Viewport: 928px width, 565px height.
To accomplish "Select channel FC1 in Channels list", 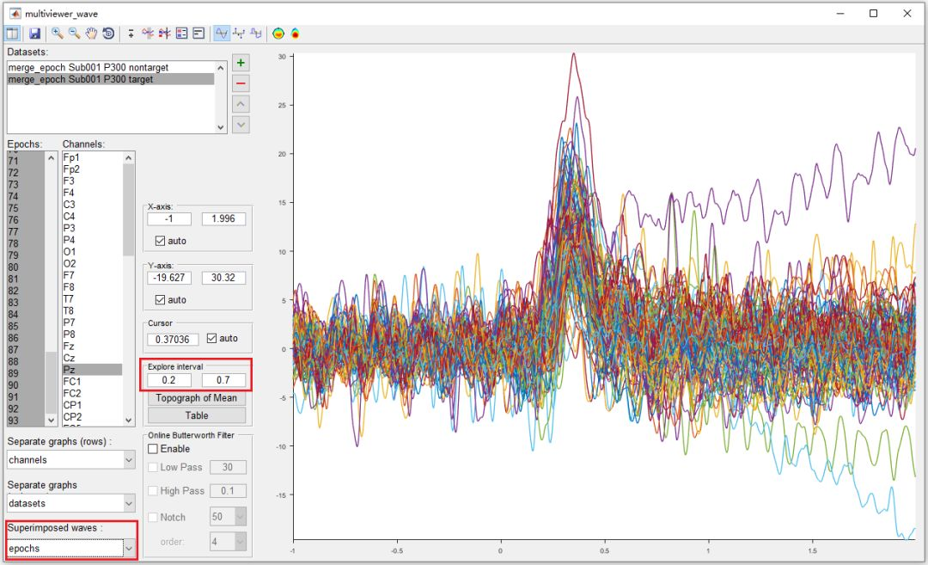I will click(x=92, y=382).
